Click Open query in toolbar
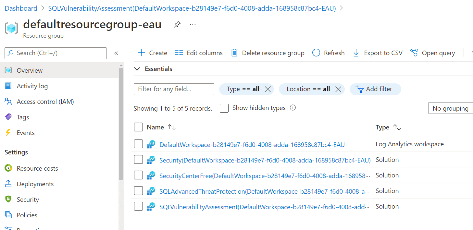473x230 pixels. pos(432,53)
